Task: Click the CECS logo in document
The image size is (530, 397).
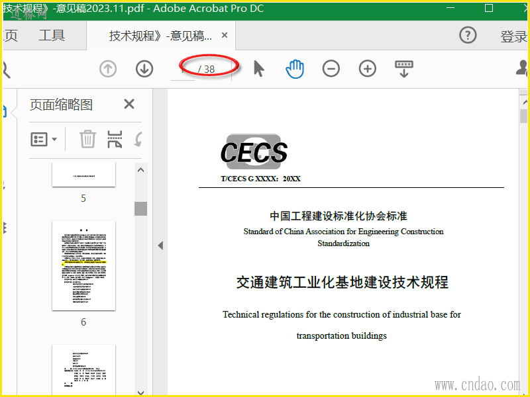Action: pyautogui.click(x=254, y=152)
